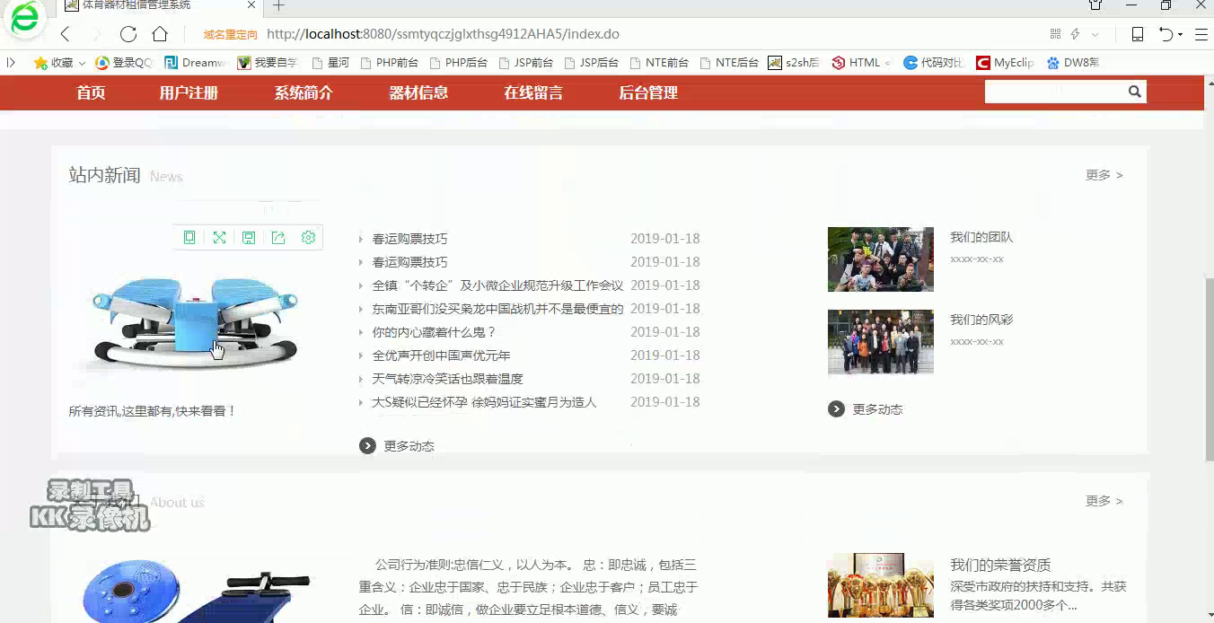Open the JSP前台 bookmark
The width and height of the screenshot is (1214, 623).
tap(525, 63)
